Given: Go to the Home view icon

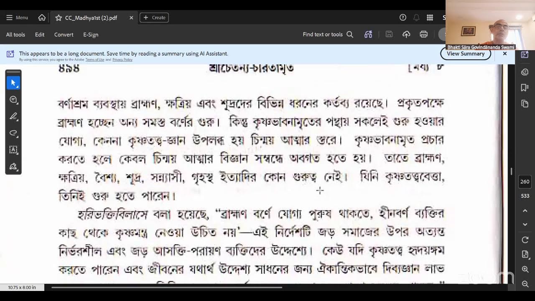Looking at the screenshot, I should [42, 18].
